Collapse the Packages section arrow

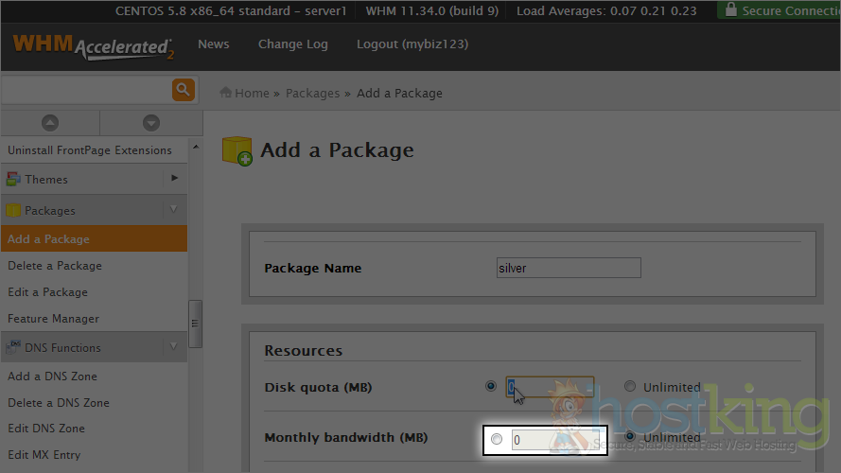click(x=174, y=210)
